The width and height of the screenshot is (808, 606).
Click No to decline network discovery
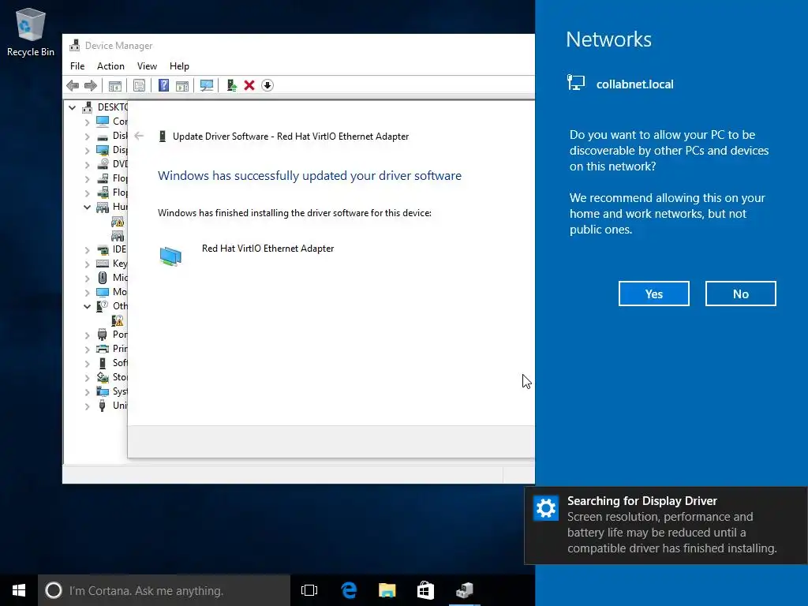[x=740, y=294]
